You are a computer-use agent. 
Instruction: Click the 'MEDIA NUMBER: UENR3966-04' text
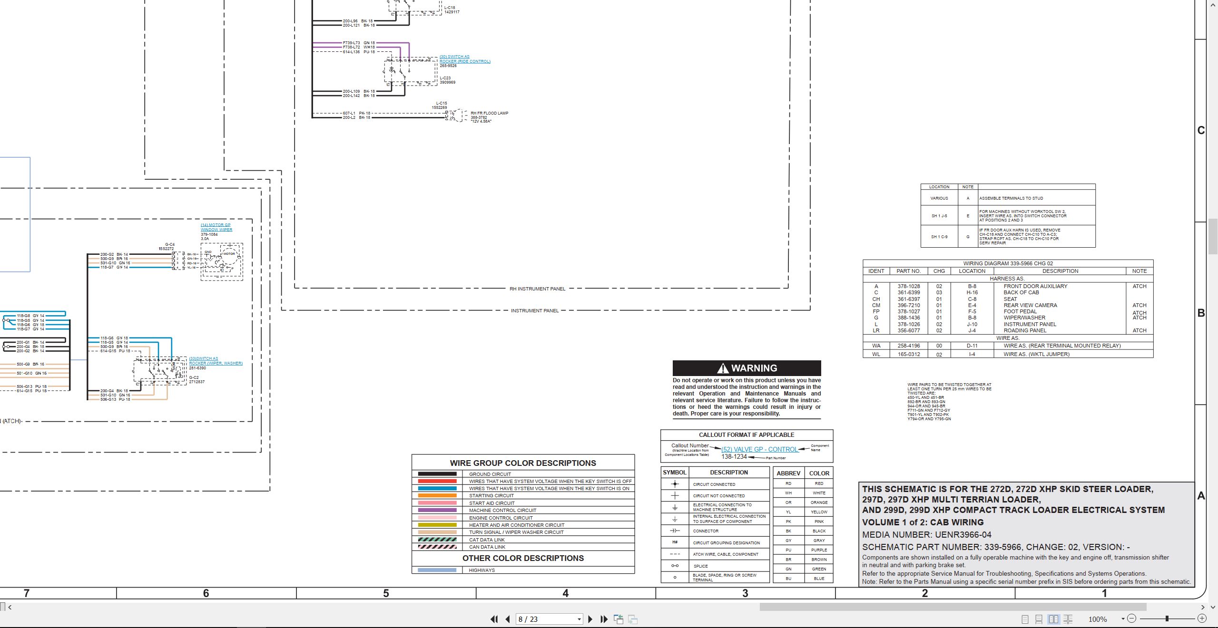(x=927, y=535)
